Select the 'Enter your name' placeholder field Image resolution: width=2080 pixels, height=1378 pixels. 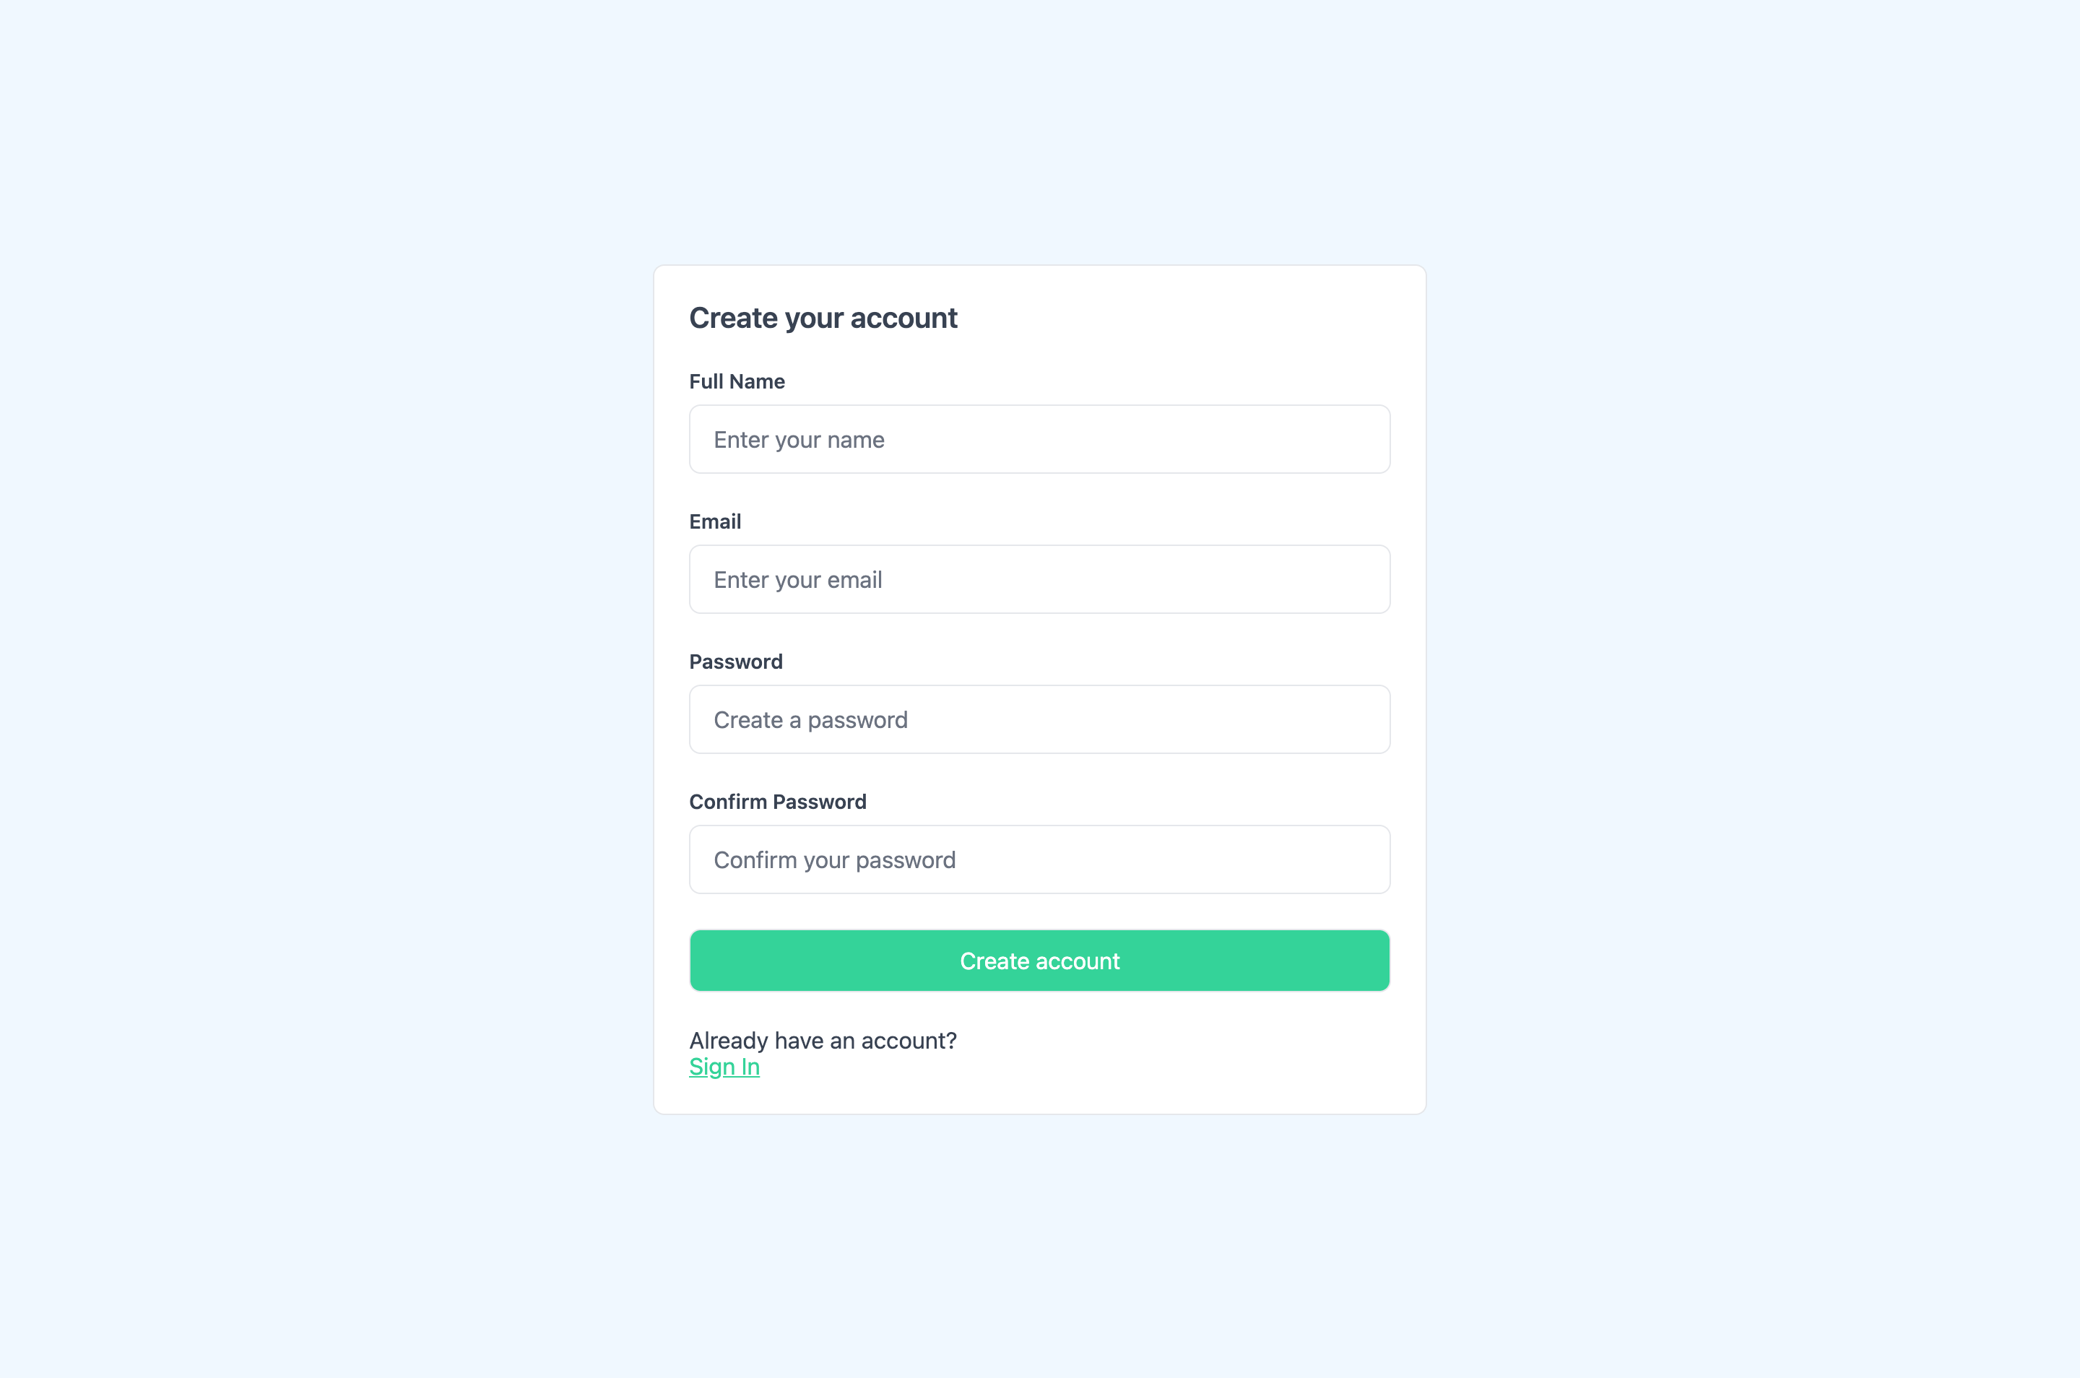pos(1039,438)
